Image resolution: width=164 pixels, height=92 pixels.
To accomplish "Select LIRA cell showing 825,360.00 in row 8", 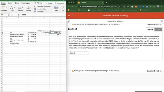I will click(43, 33).
